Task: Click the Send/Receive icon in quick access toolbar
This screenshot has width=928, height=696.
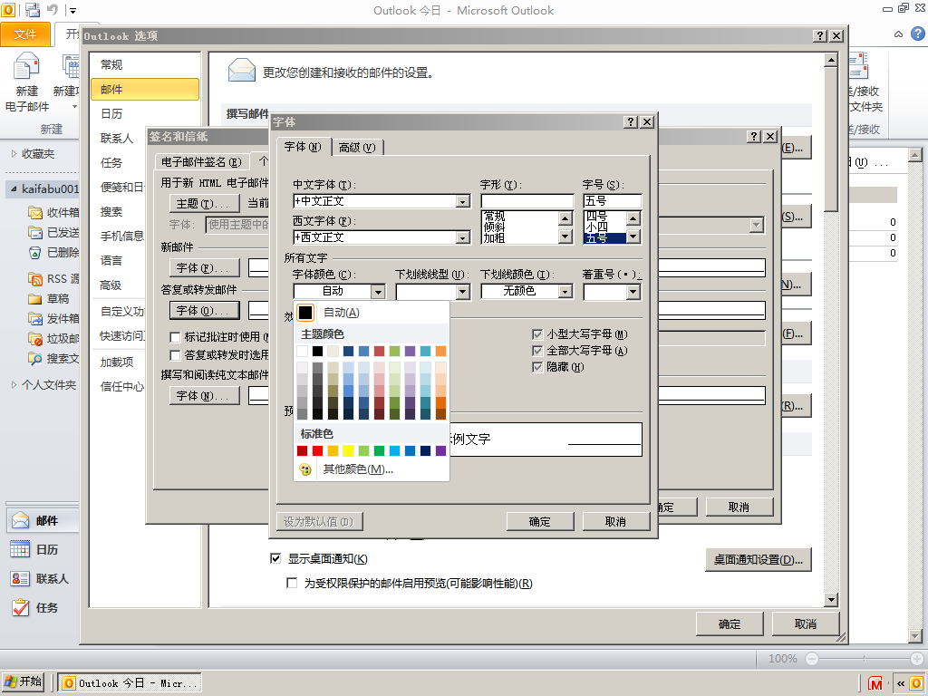Action: [x=34, y=9]
